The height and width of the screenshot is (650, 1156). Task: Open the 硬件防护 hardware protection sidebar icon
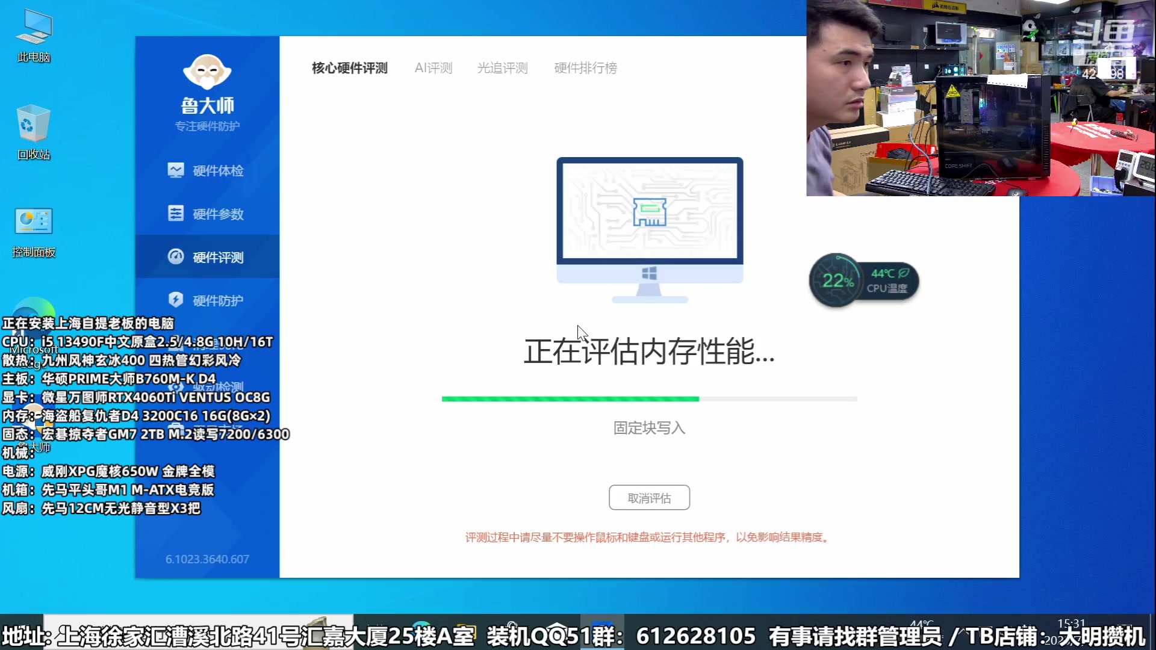(x=207, y=300)
